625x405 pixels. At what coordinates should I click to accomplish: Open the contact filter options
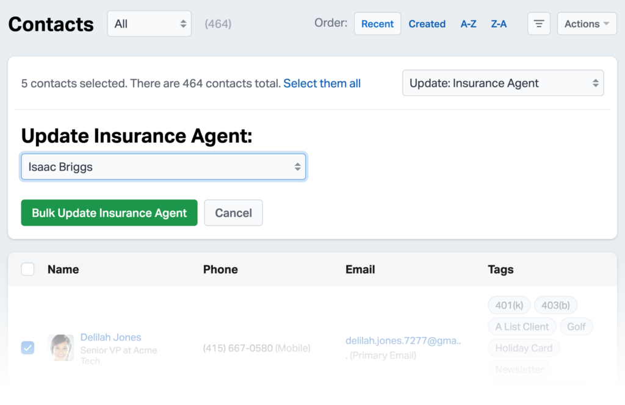tap(539, 23)
